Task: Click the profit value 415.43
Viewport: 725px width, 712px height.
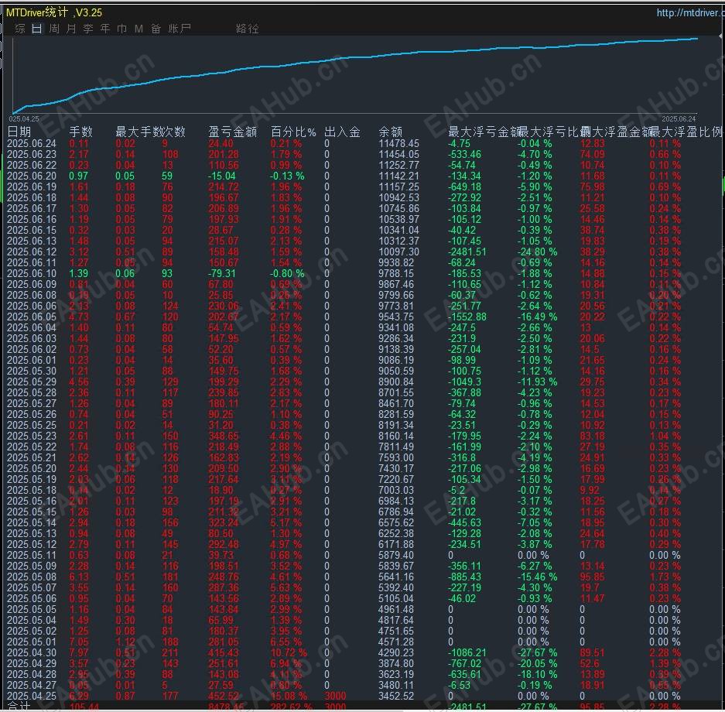Action: click(224, 653)
